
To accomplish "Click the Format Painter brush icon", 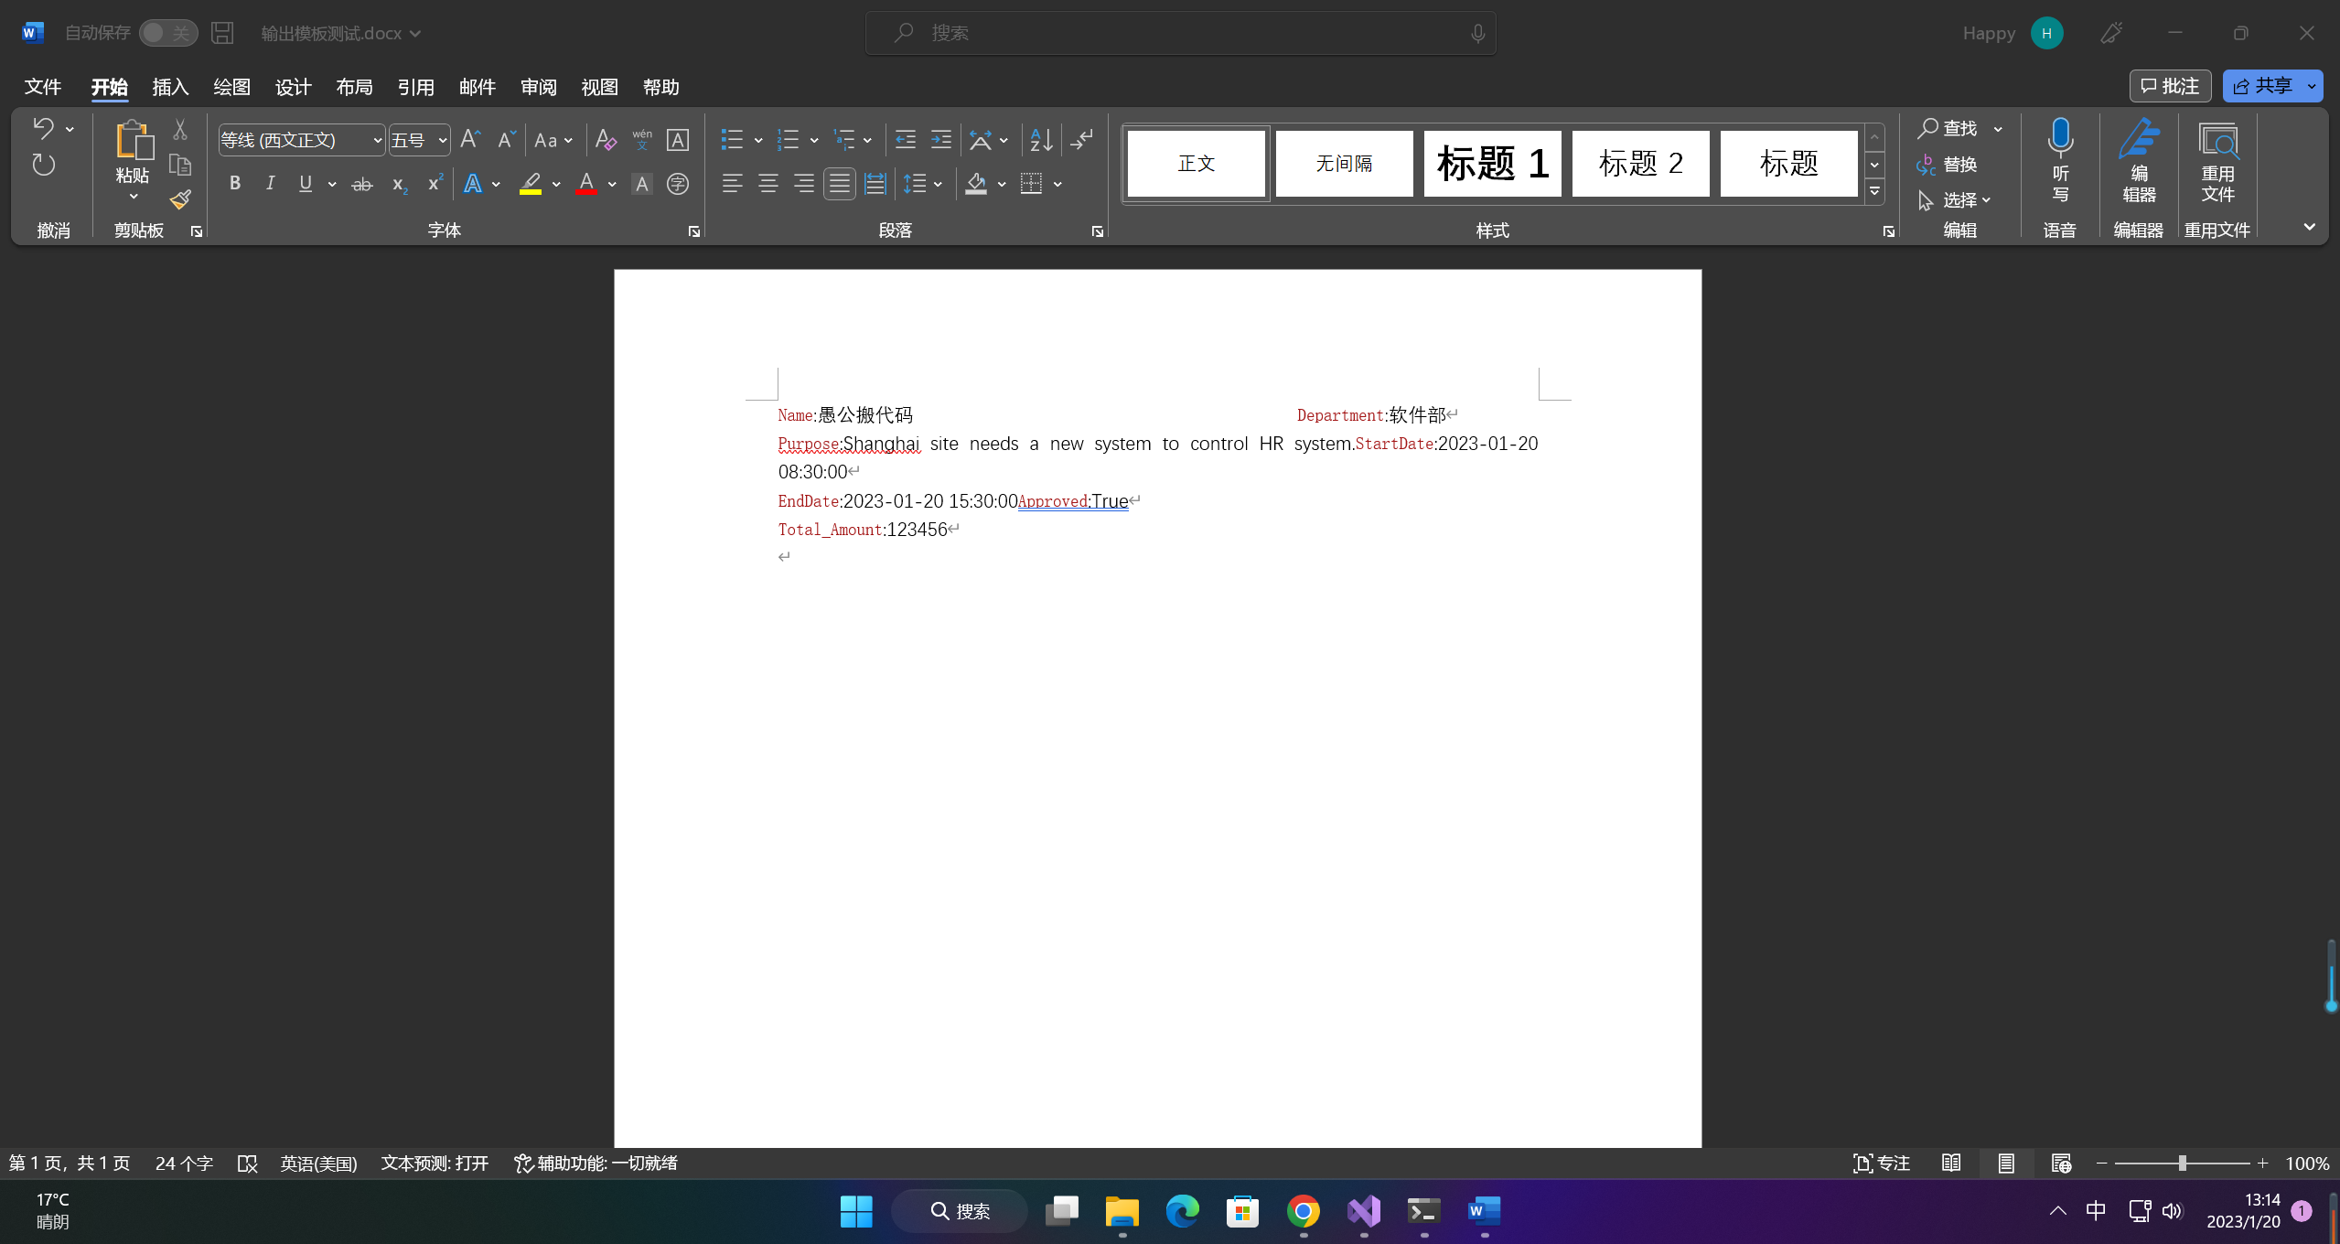I will [x=180, y=199].
